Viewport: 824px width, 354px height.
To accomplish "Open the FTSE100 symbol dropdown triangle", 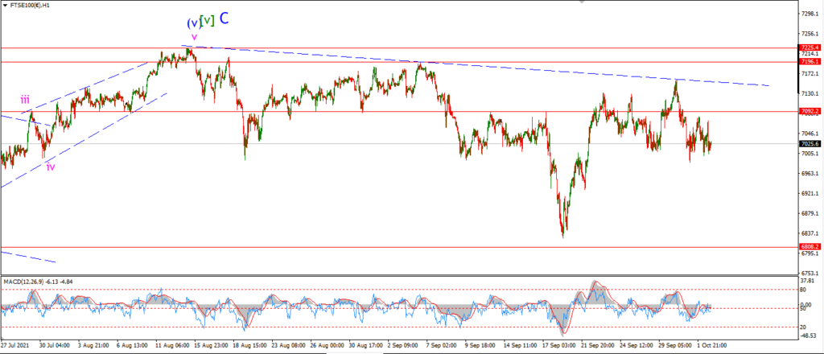I will 6,5.
